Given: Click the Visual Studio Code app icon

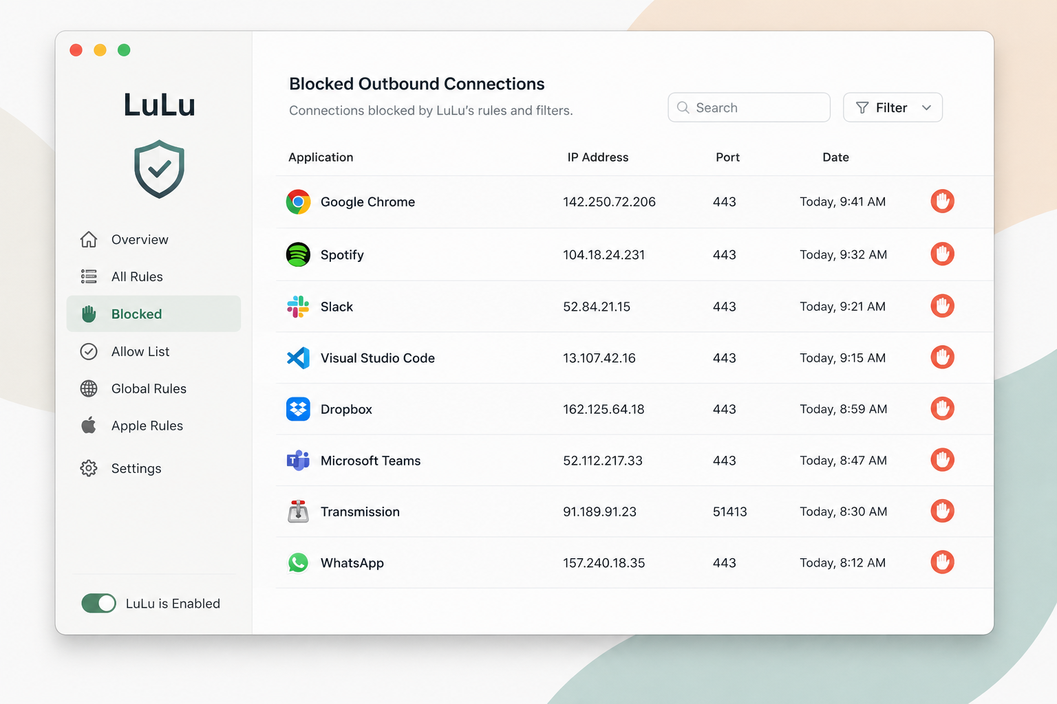Looking at the screenshot, I should pyautogui.click(x=298, y=357).
